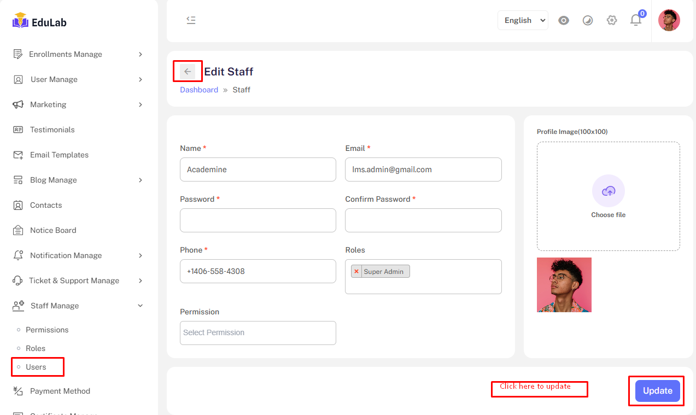The height and width of the screenshot is (415, 696).
Task: Go to Testimonials in the sidebar
Action: click(52, 130)
